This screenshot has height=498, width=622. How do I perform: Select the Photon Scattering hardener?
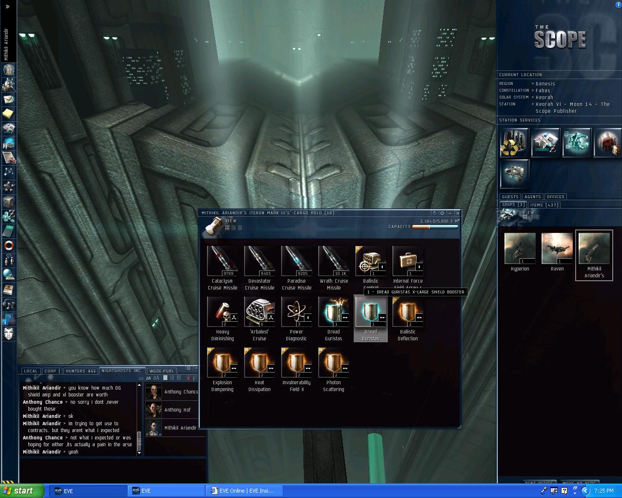[334, 369]
